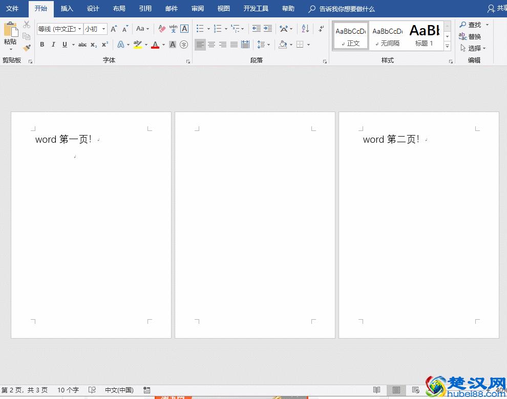Switch to the 插入 ribbon tab

(x=67, y=8)
